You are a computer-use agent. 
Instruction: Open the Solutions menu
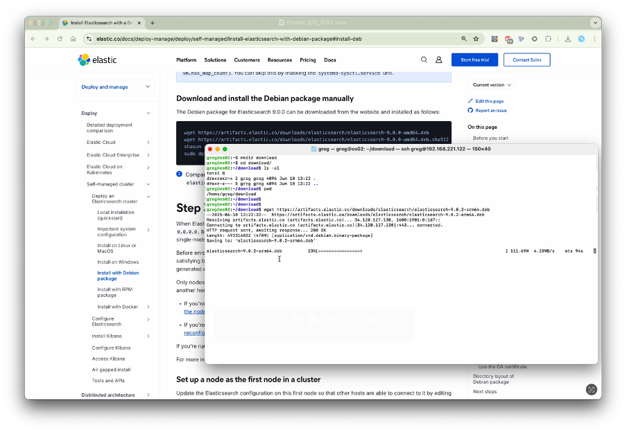tap(215, 60)
